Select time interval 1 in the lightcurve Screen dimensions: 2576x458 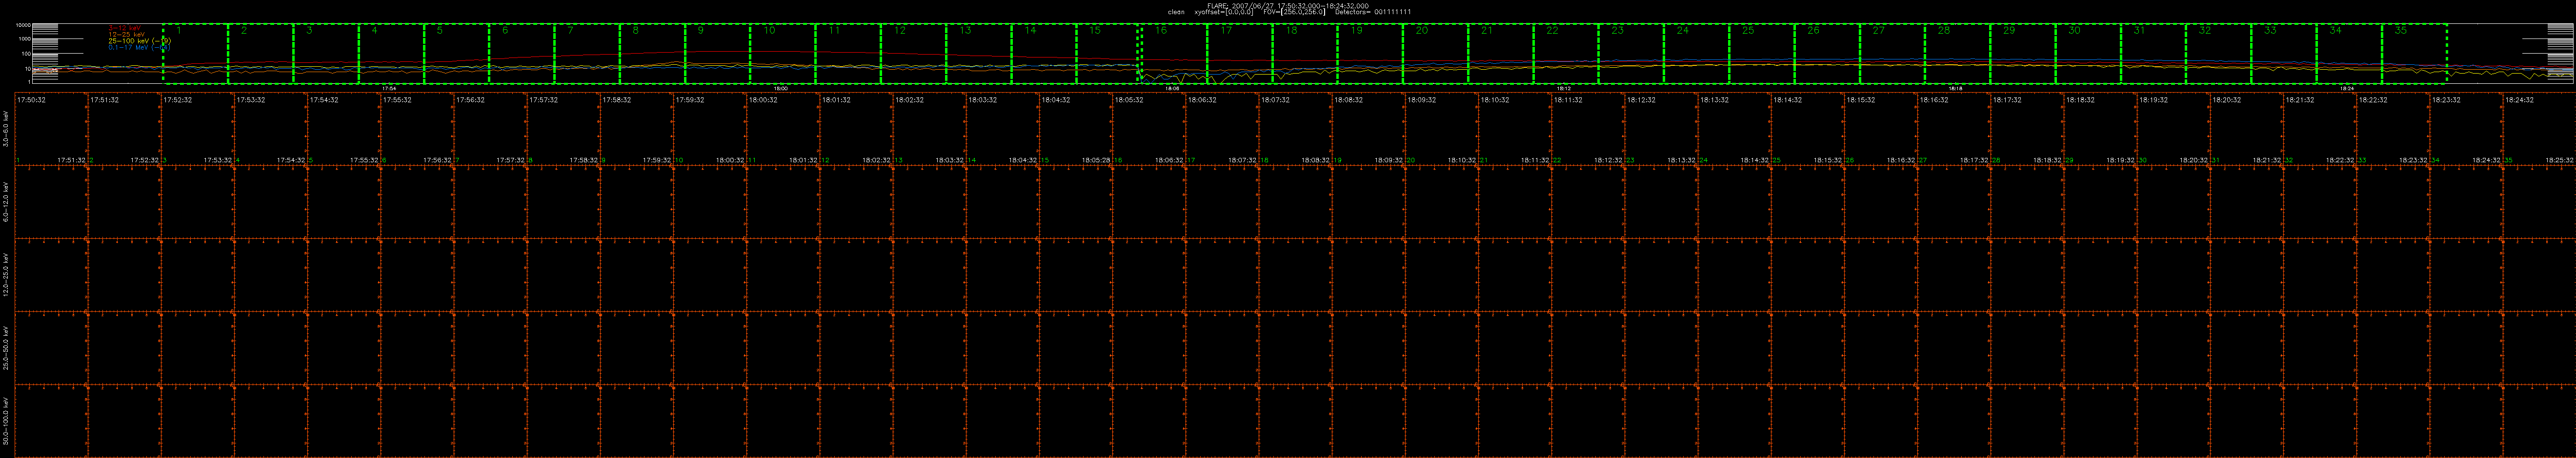point(195,54)
